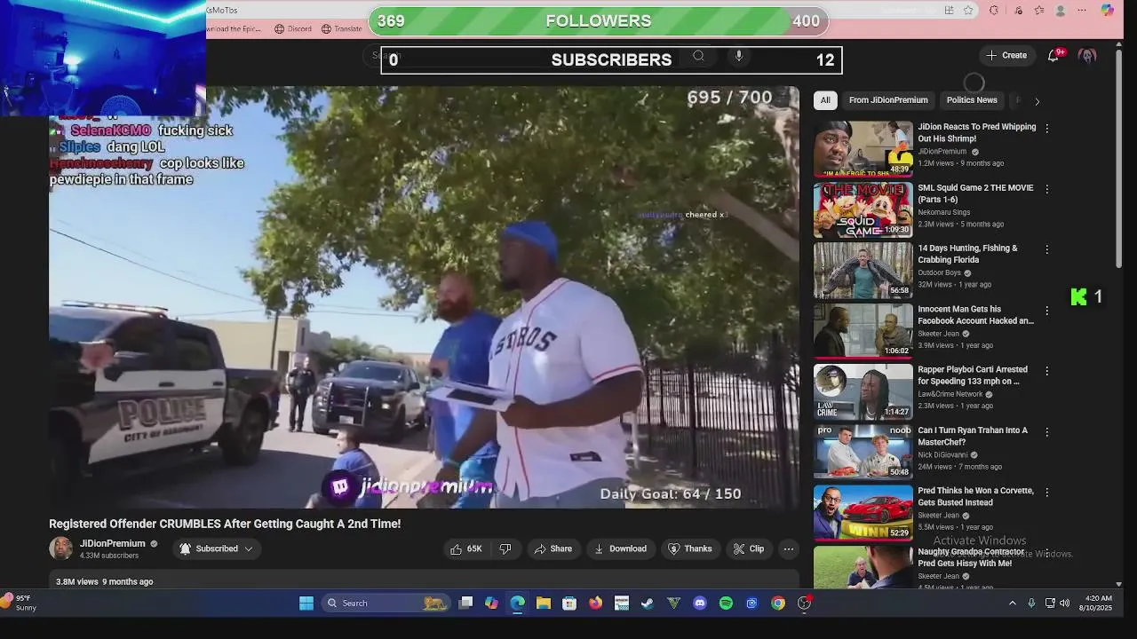Viewport: 1137px width, 639px height.
Task: Open Steam from the taskbar
Action: pyautogui.click(x=648, y=603)
